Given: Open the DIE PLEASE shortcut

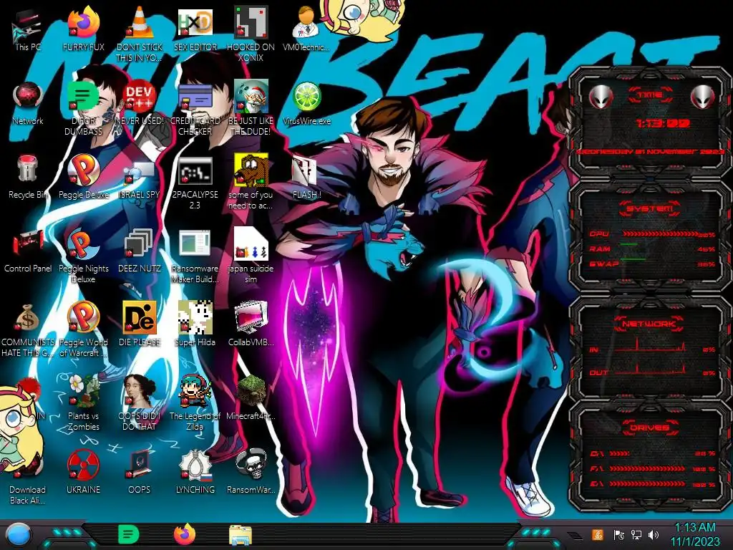Looking at the screenshot, I should coord(140,324).
